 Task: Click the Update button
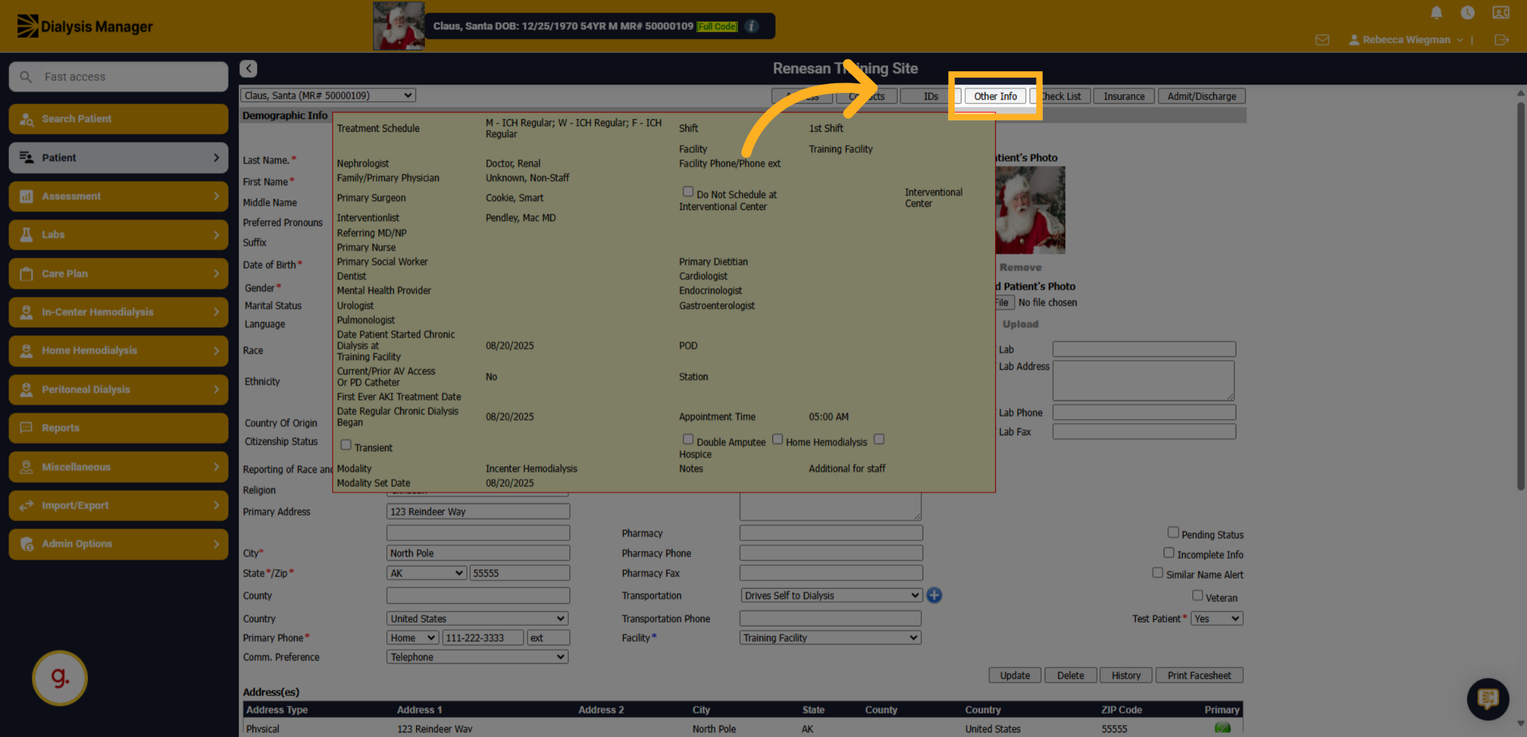[x=1014, y=675]
